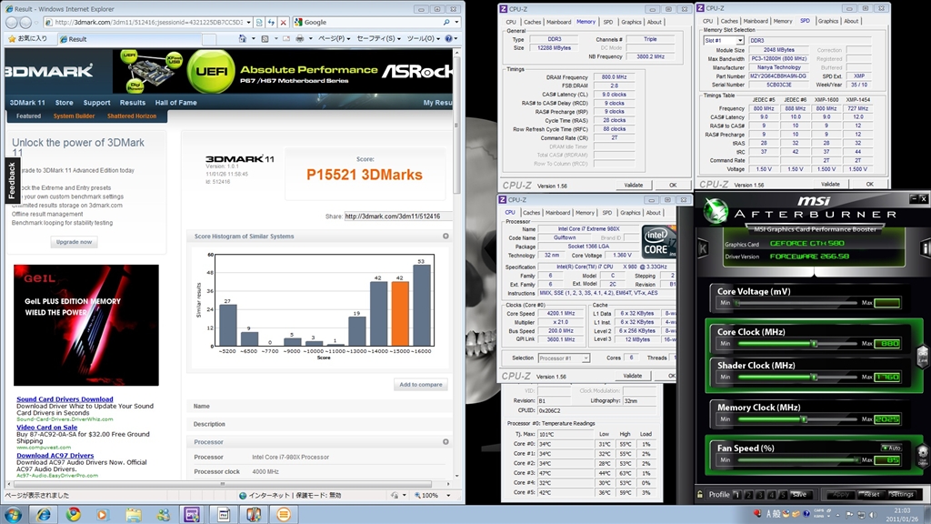Click the Windows Start orb
The height and width of the screenshot is (524, 931).
13,515
